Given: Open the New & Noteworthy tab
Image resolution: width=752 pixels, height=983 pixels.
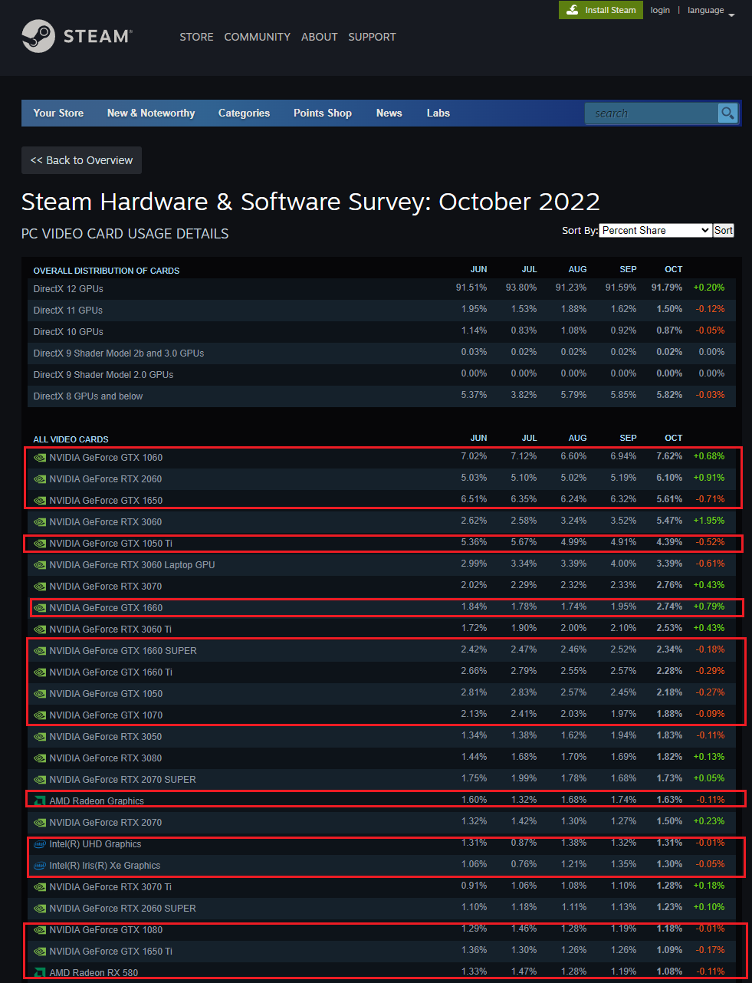Looking at the screenshot, I should coord(151,113).
